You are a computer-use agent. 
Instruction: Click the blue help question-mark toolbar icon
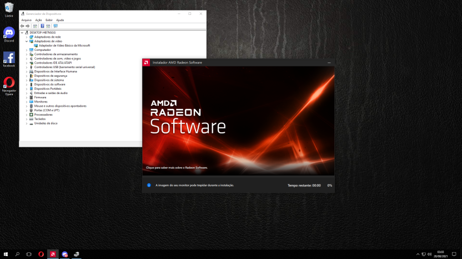click(x=42, y=26)
